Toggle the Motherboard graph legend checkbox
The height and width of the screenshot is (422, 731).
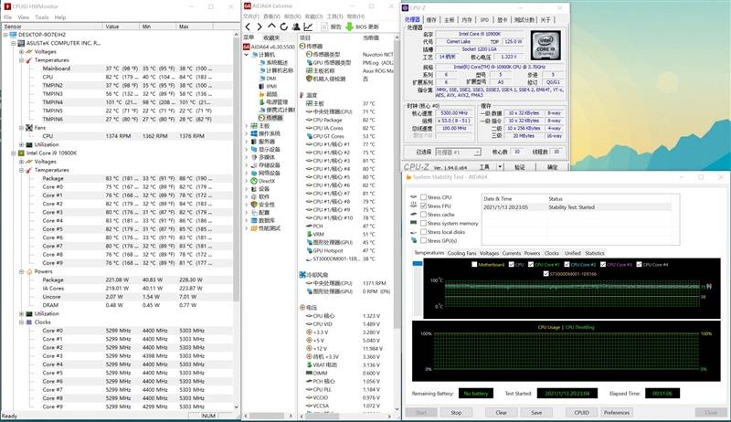click(473, 265)
